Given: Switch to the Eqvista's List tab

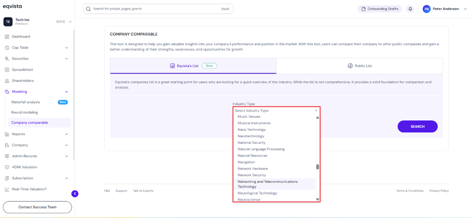Looking at the screenshot, I should [193, 66].
